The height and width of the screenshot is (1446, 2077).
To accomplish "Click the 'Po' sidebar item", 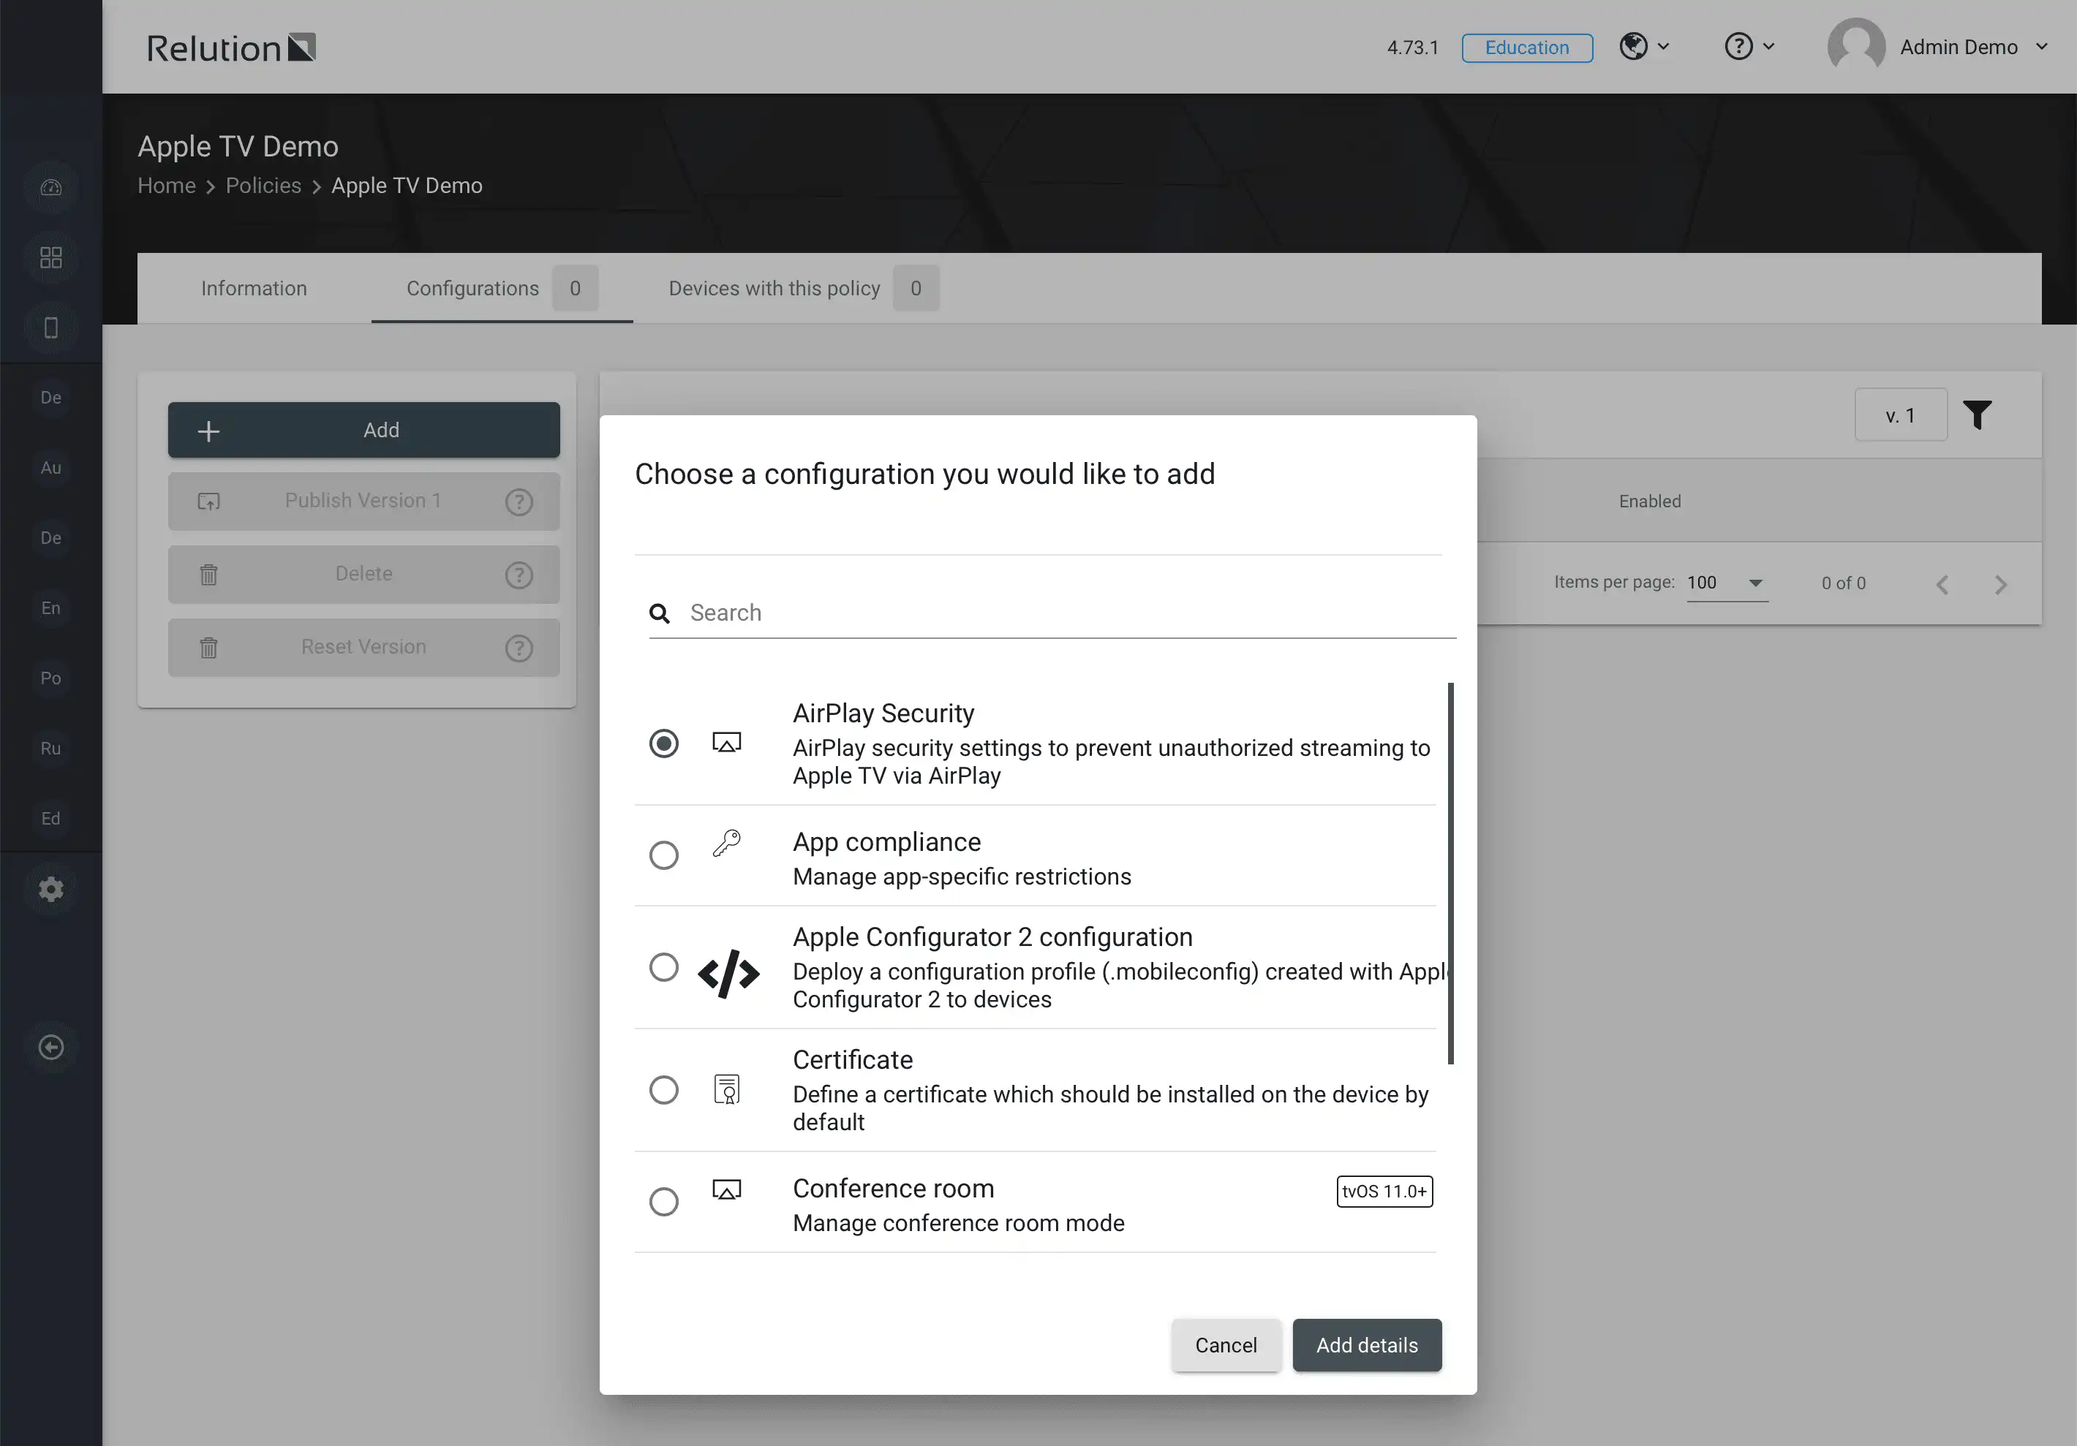I will [52, 678].
